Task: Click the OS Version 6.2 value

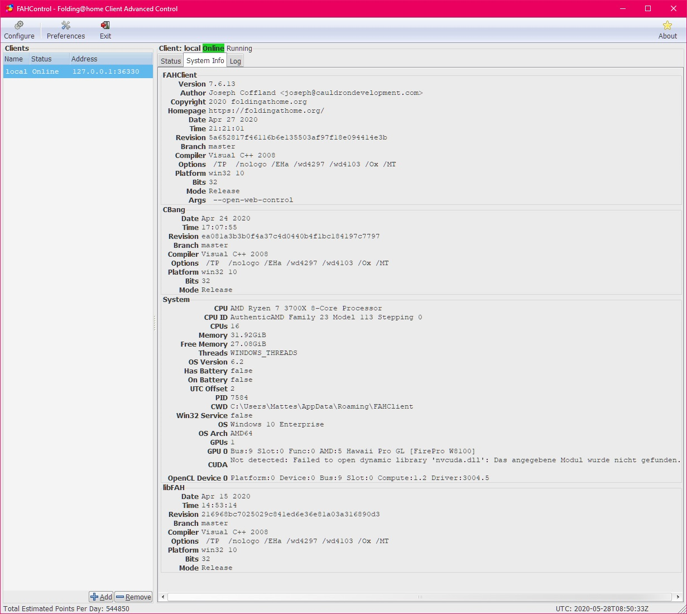Action: 237,362
